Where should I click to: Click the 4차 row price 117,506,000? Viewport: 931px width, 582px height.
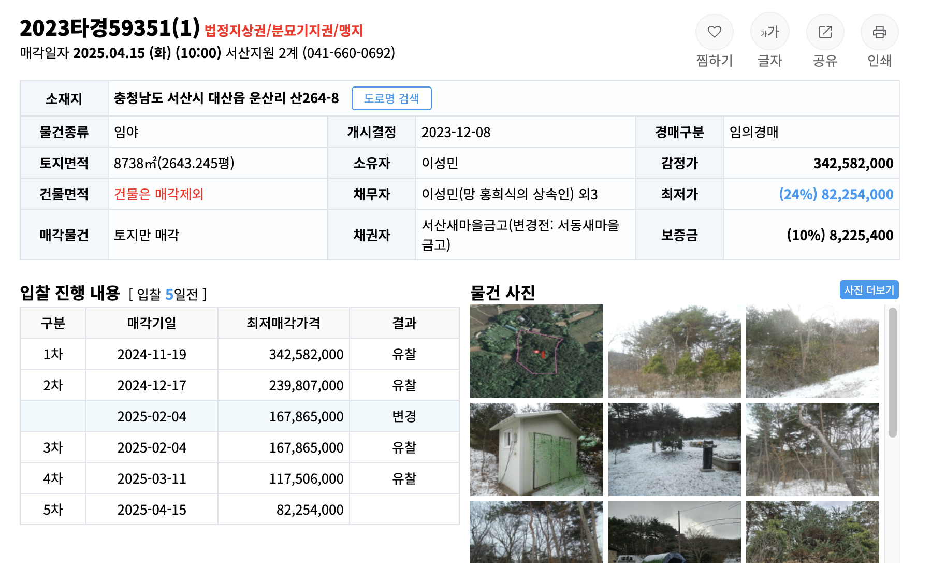tap(306, 479)
